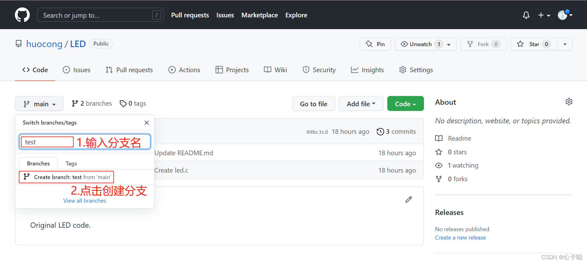Select the Tags tab in popup
587x263 pixels.
[71, 163]
